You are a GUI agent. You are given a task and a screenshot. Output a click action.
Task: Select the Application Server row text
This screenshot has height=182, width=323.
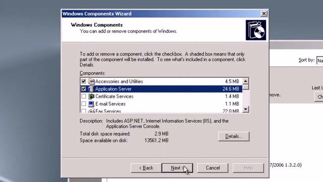click(x=113, y=89)
